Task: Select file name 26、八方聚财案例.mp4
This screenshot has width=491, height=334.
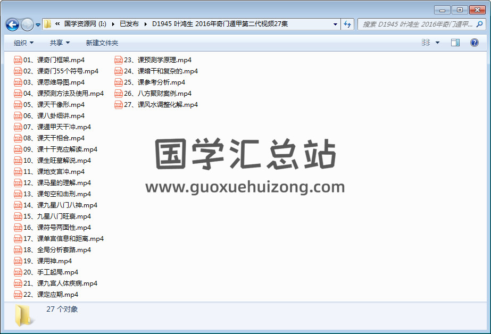Action: 158,94
